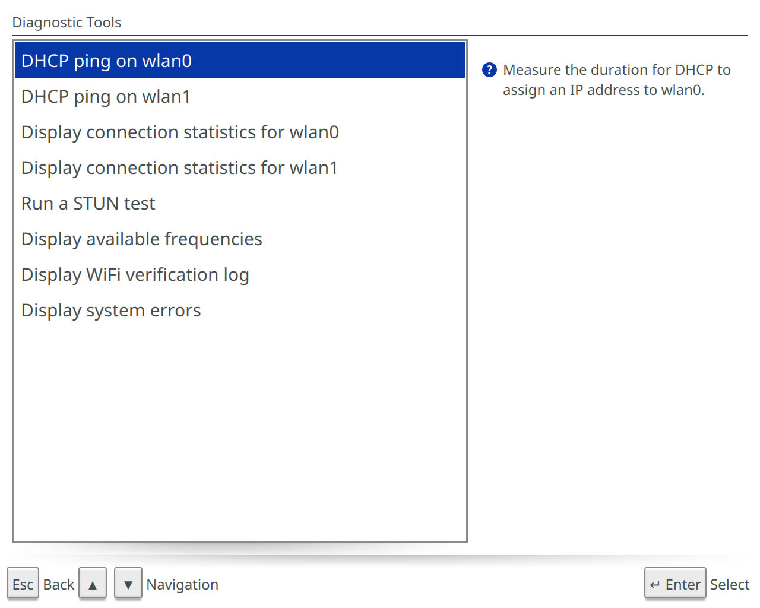Screen dimensions: 760x608
Task: Select Display system errors
Action: (239, 310)
